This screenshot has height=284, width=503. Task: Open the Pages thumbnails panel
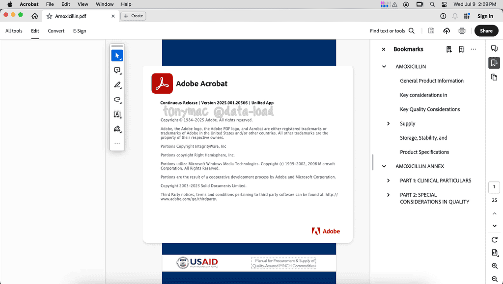click(494, 77)
